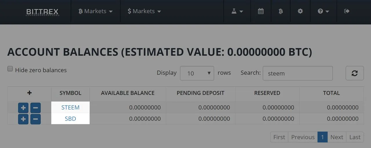Click the logout icon
Screen dimensions: 371x148
tap(346, 11)
